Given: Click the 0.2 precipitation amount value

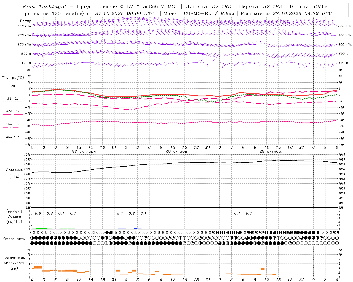Looking at the screenshot, I should (132, 213).
